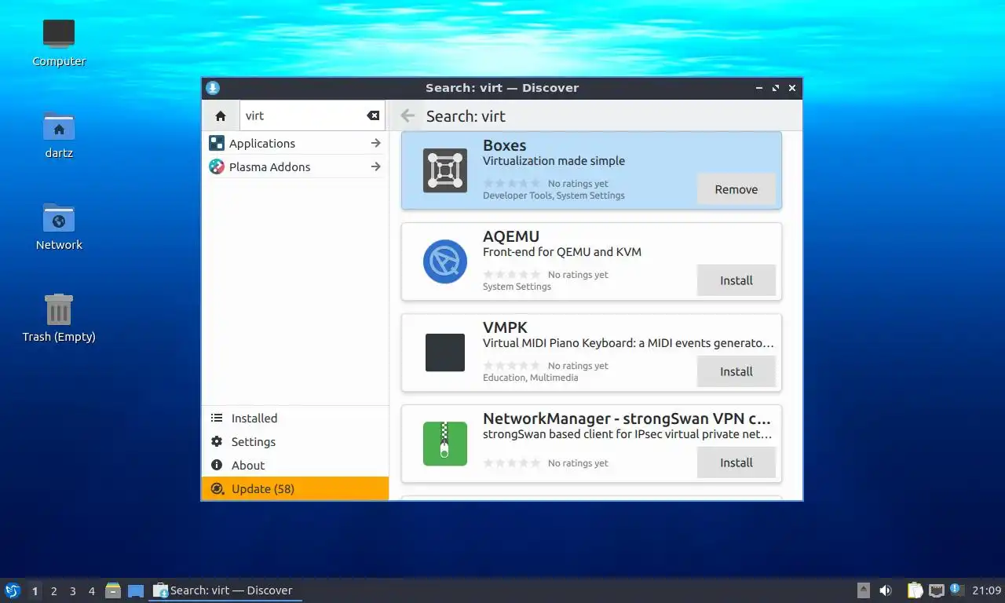This screenshot has height=603, width=1005.
Task: Click the removable media eject tray icon
Action: [864, 590]
